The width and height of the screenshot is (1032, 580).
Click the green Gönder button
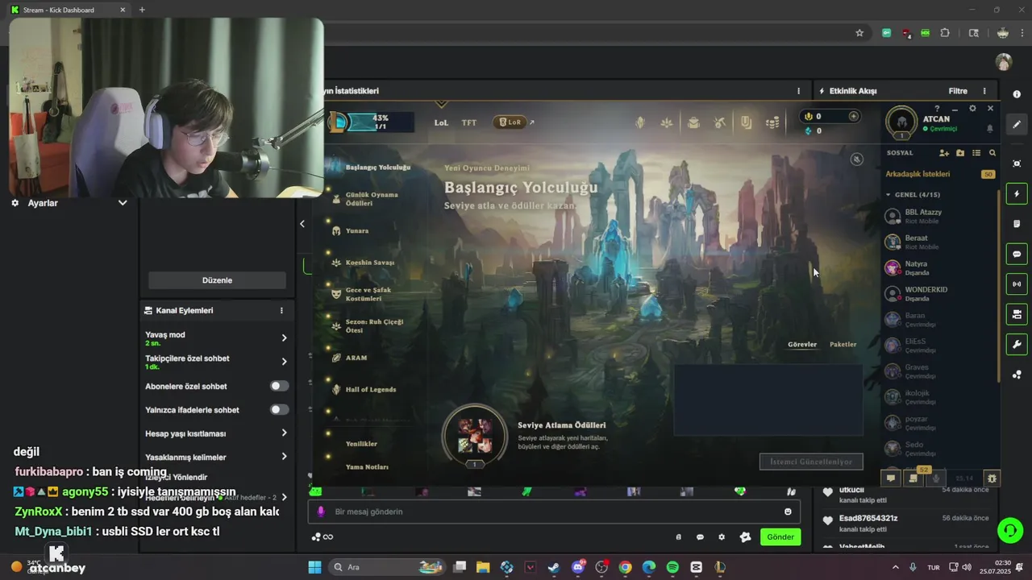[x=780, y=537]
